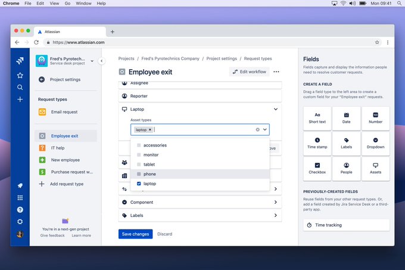Click the Edit workflow button
The image size is (405, 270).
249,72
